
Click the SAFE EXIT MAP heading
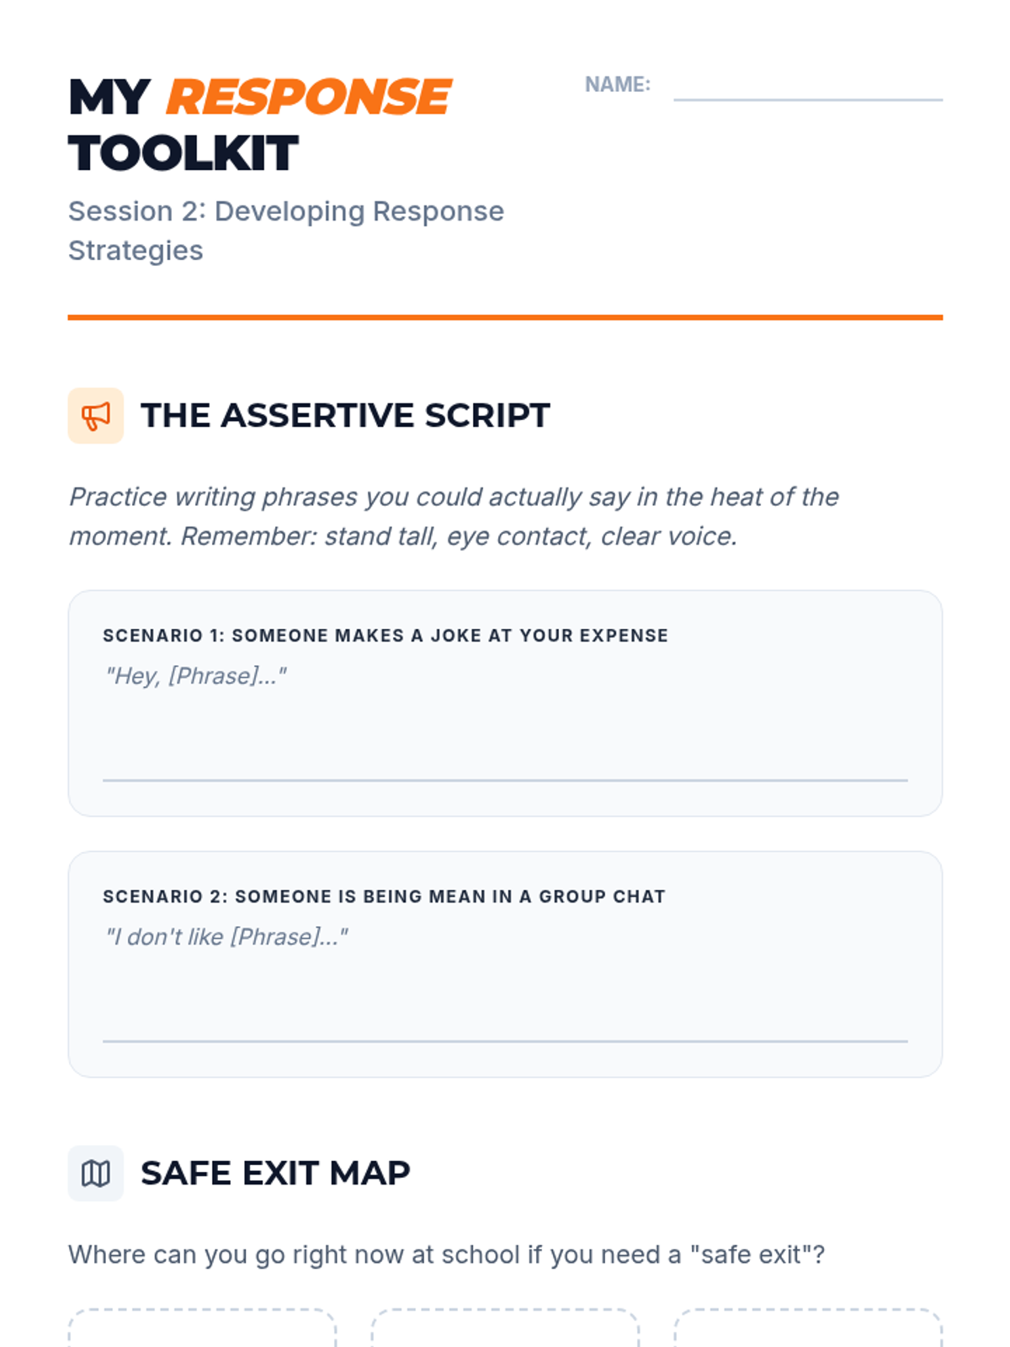(275, 1173)
